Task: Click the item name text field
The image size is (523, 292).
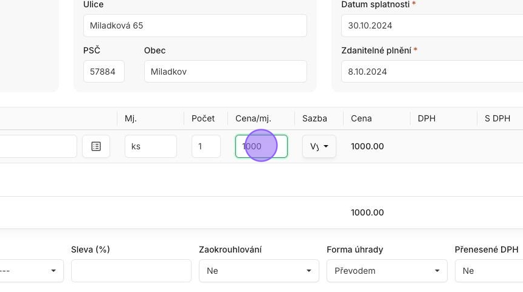Action: coord(38,146)
